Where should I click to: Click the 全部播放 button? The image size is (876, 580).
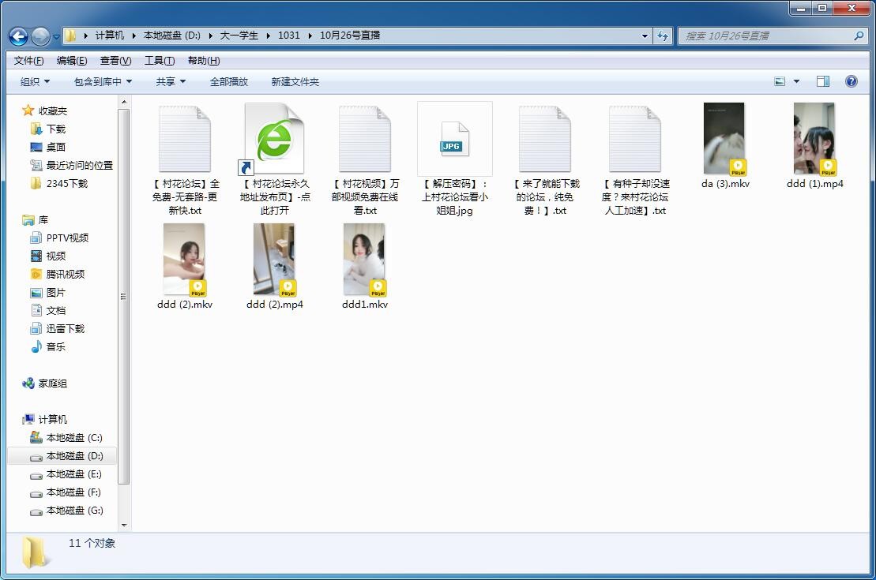228,81
